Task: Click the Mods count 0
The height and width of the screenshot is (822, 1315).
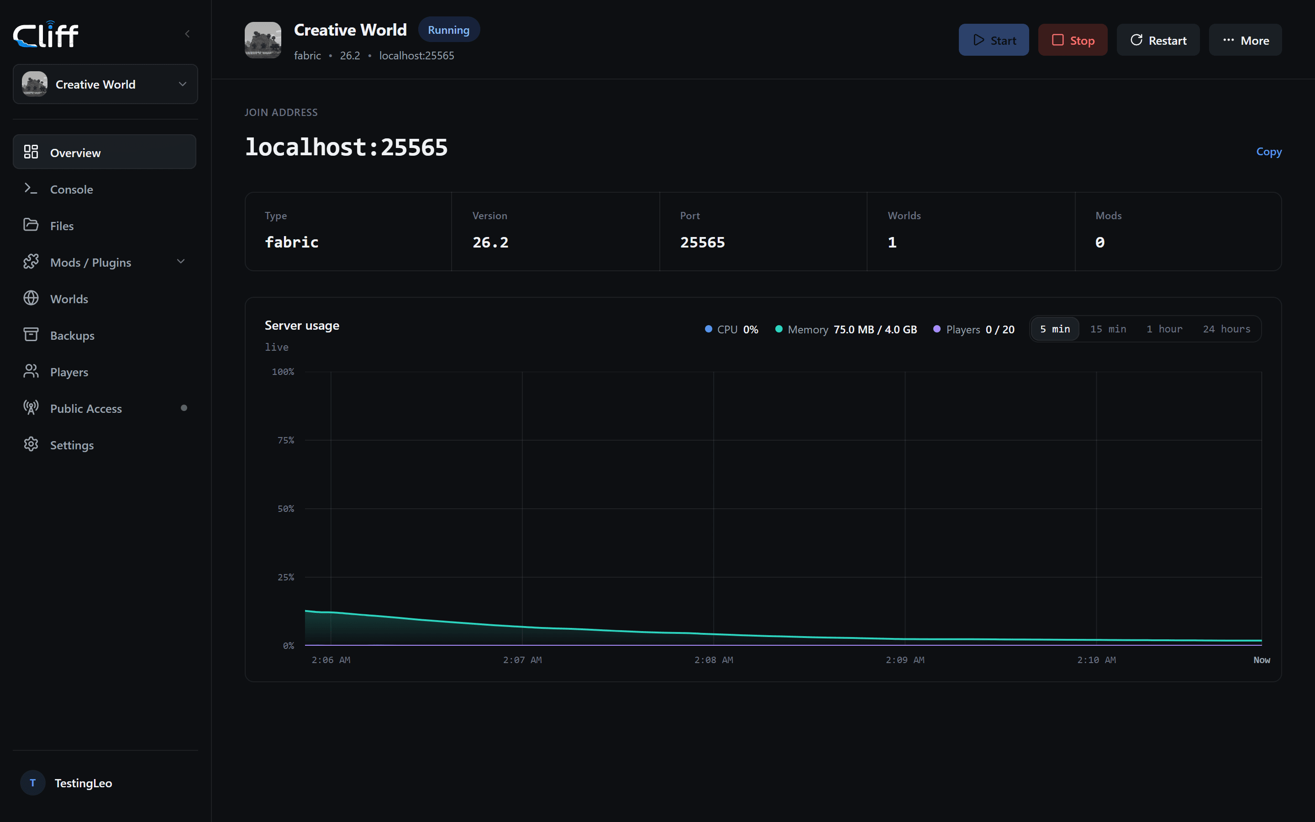Action: [1100, 242]
